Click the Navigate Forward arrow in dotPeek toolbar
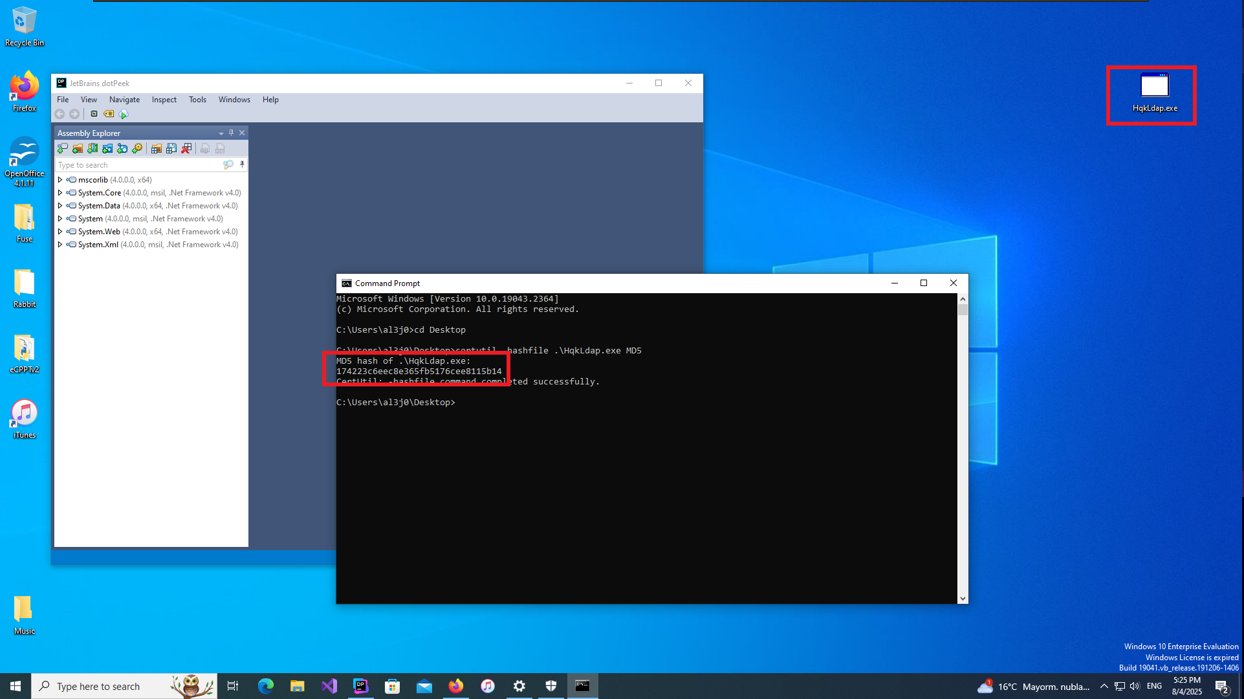Viewport: 1244px width, 699px height. coord(74,114)
